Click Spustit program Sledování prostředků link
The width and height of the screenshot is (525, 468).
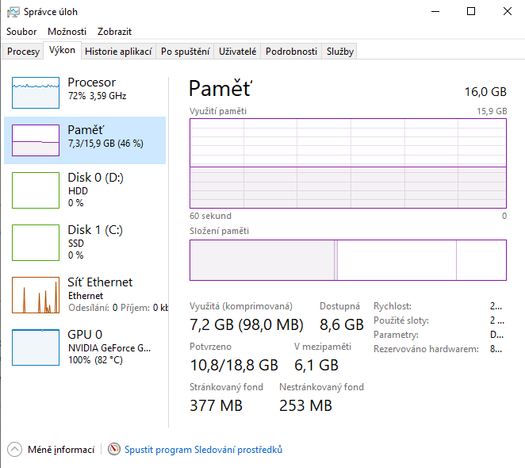click(203, 450)
